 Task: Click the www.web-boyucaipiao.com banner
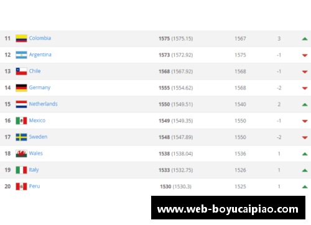pos(228,208)
